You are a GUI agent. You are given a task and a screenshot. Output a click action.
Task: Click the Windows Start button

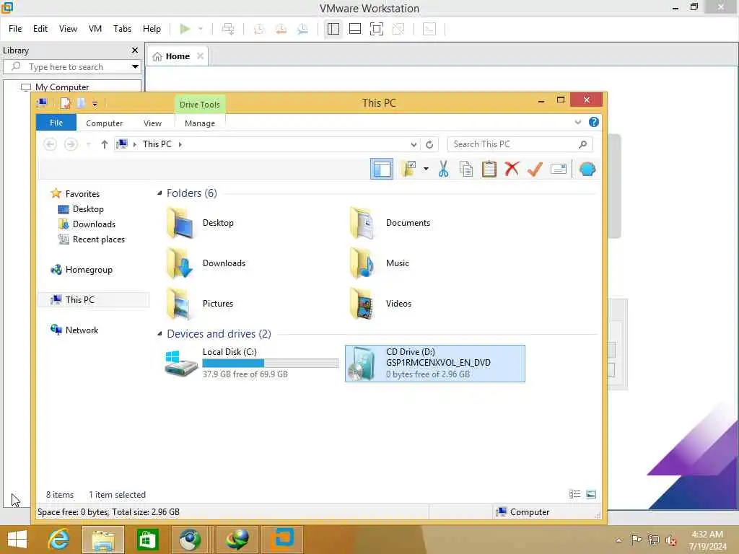(17, 540)
